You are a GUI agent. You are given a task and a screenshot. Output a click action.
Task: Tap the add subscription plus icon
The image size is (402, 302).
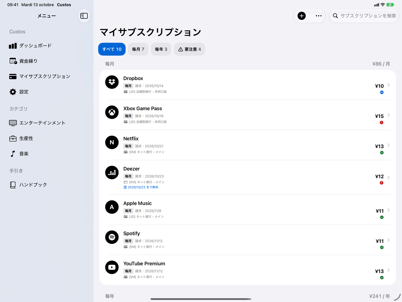pos(301,16)
